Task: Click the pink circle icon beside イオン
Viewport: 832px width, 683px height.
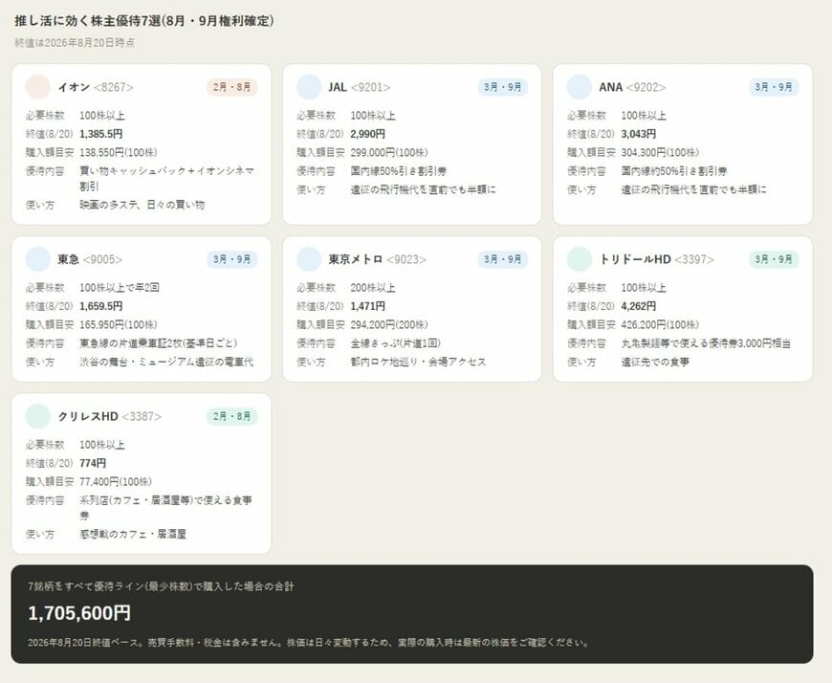Action: coord(37,87)
